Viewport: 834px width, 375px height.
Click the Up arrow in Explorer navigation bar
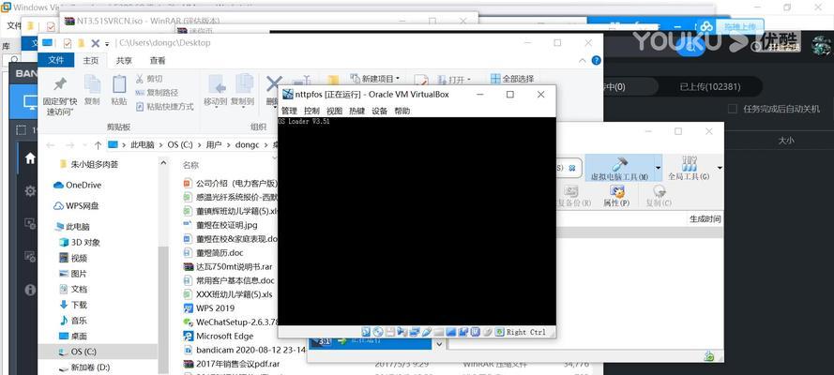pyautogui.click(x=98, y=144)
